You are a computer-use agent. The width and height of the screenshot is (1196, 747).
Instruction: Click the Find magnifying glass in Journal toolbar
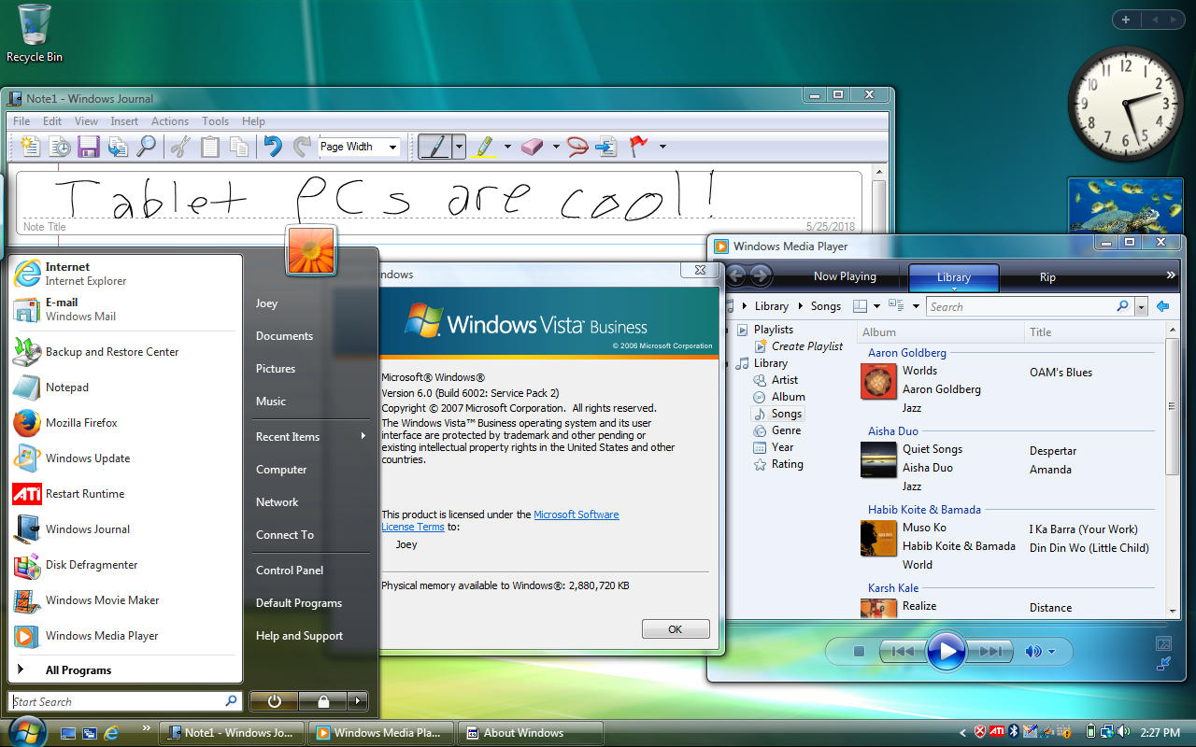pos(147,147)
